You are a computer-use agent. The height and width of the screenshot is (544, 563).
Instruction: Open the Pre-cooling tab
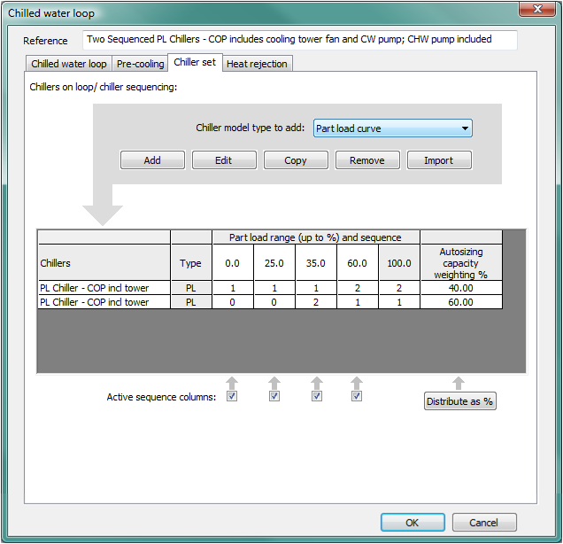tap(140, 64)
